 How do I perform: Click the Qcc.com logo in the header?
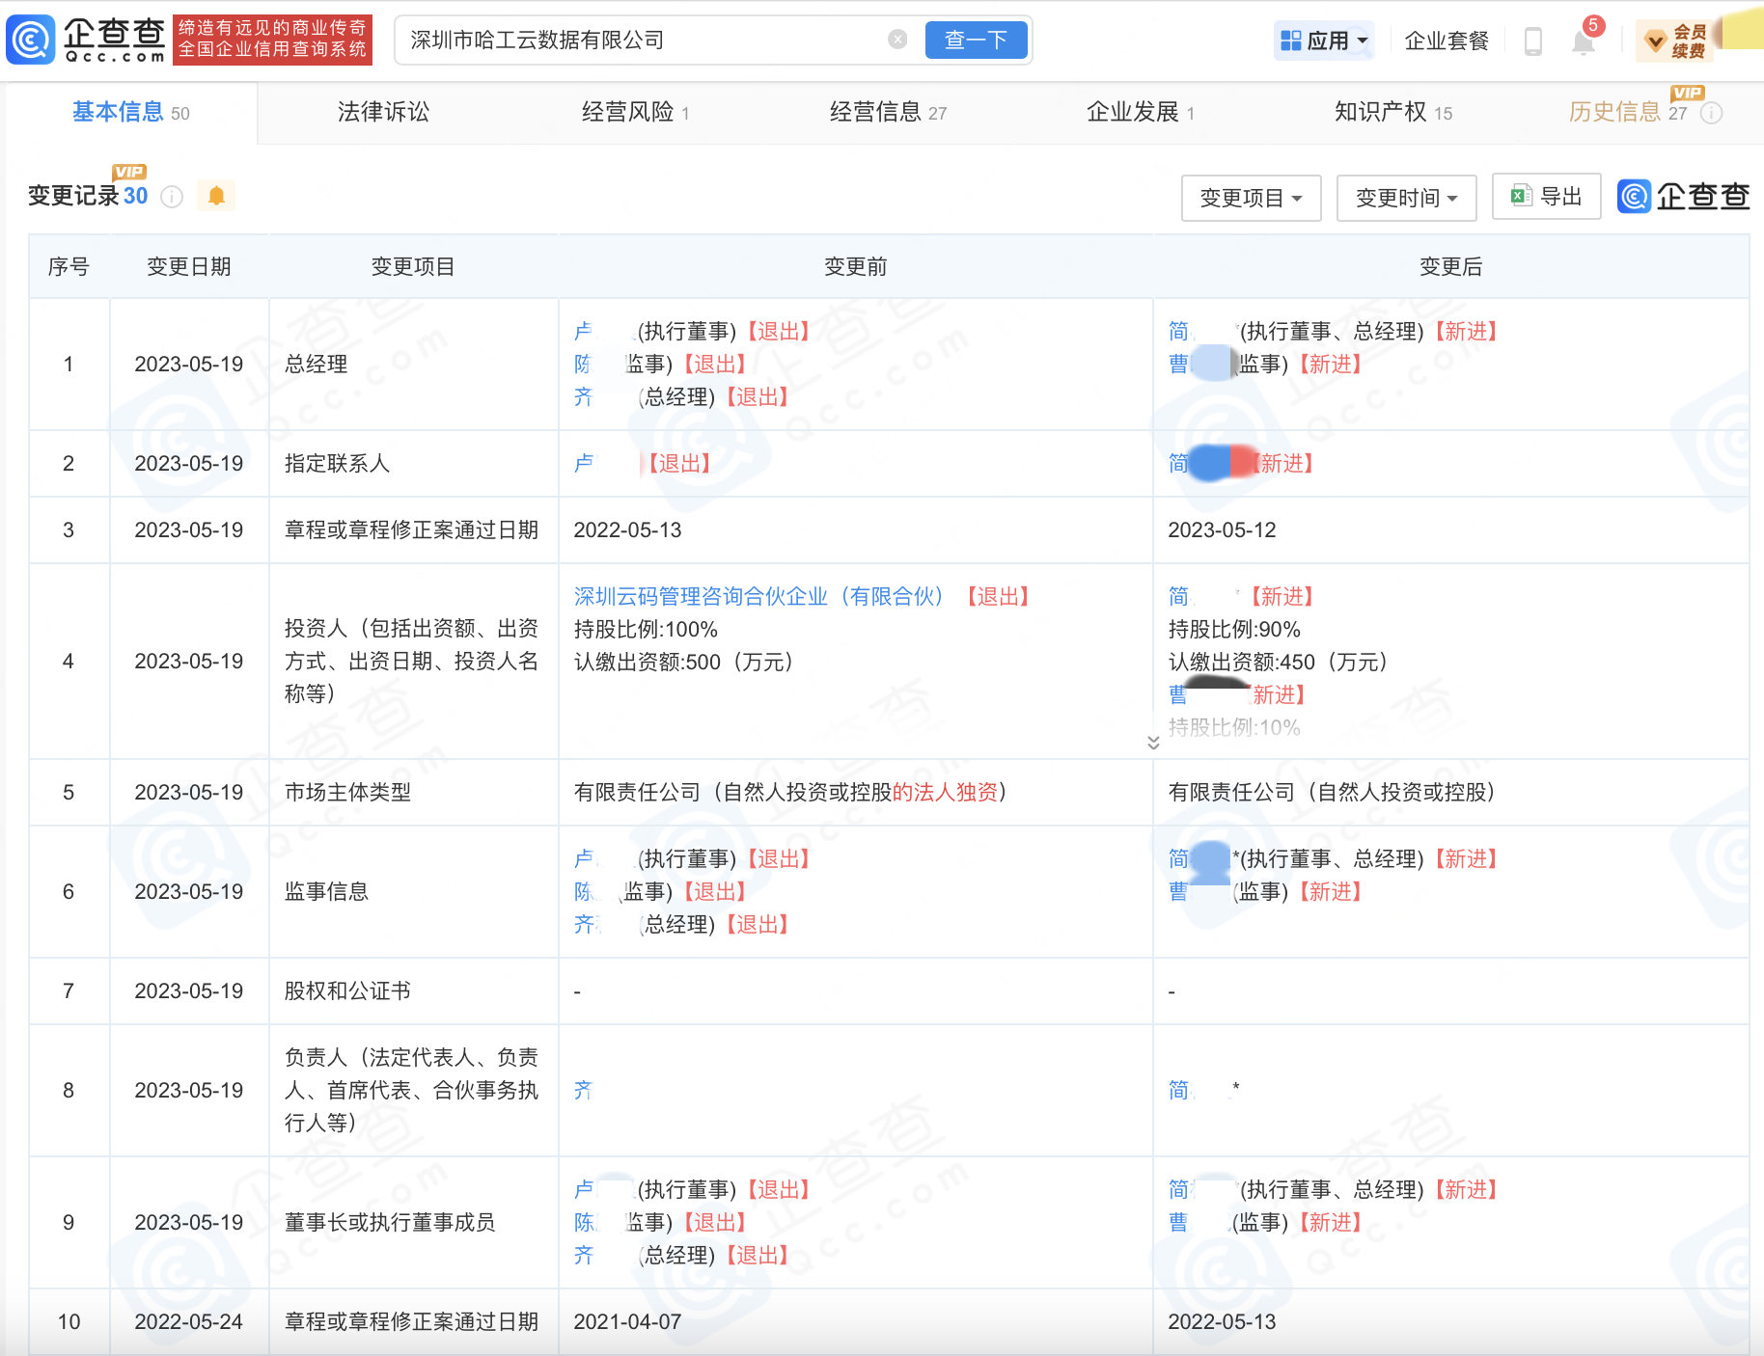[87, 40]
